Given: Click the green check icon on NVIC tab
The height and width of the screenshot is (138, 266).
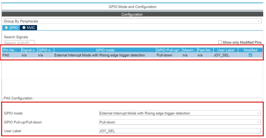Looking at the screenshot, I should coord(24,28).
